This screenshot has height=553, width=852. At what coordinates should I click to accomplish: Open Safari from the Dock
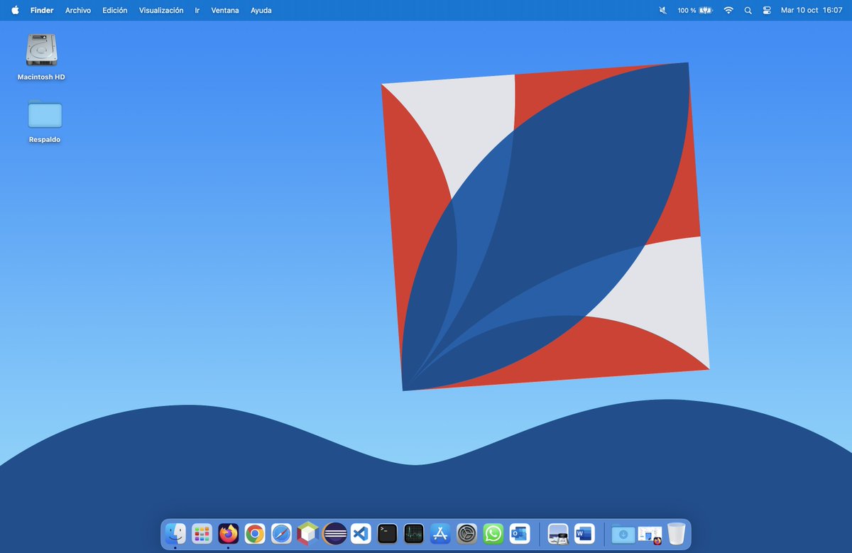point(281,533)
